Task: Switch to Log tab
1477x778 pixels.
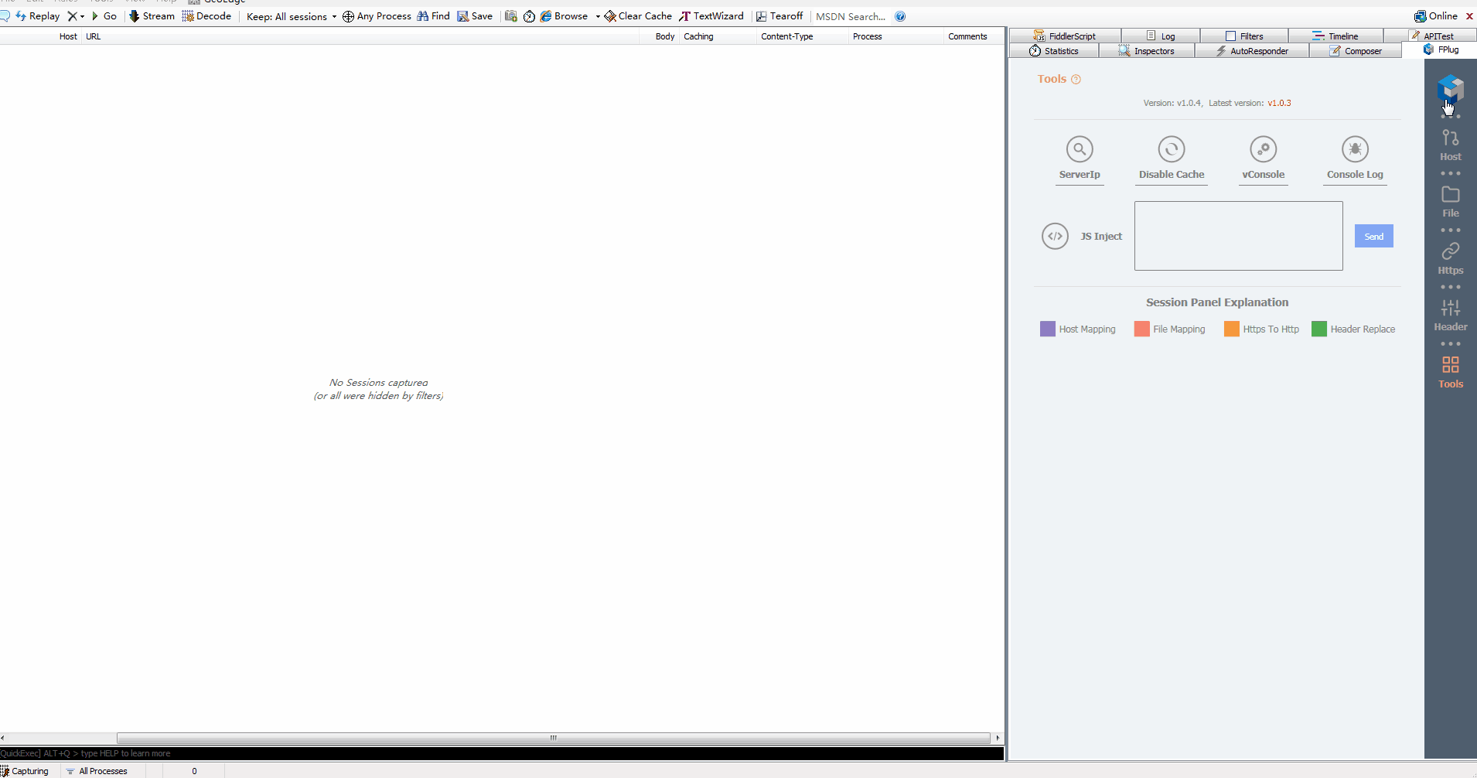Action: pyautogui.click(x=1161, y=36)
